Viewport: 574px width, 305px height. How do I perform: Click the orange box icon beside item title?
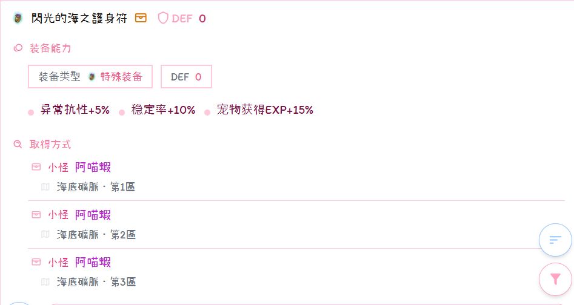(x=141, y=18)
